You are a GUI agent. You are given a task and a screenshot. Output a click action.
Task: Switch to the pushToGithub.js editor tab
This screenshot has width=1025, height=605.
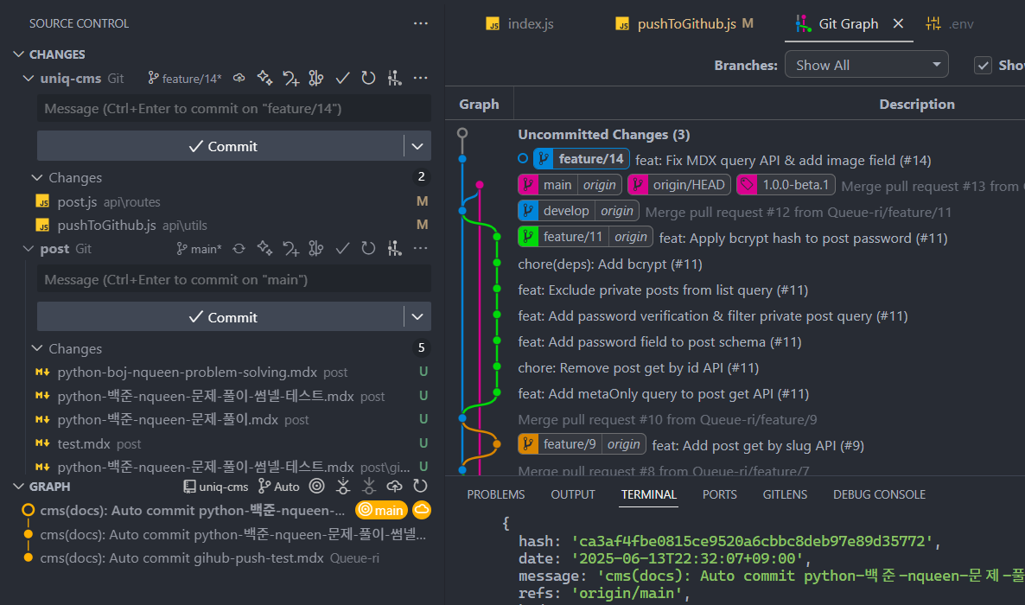[684, 24]
